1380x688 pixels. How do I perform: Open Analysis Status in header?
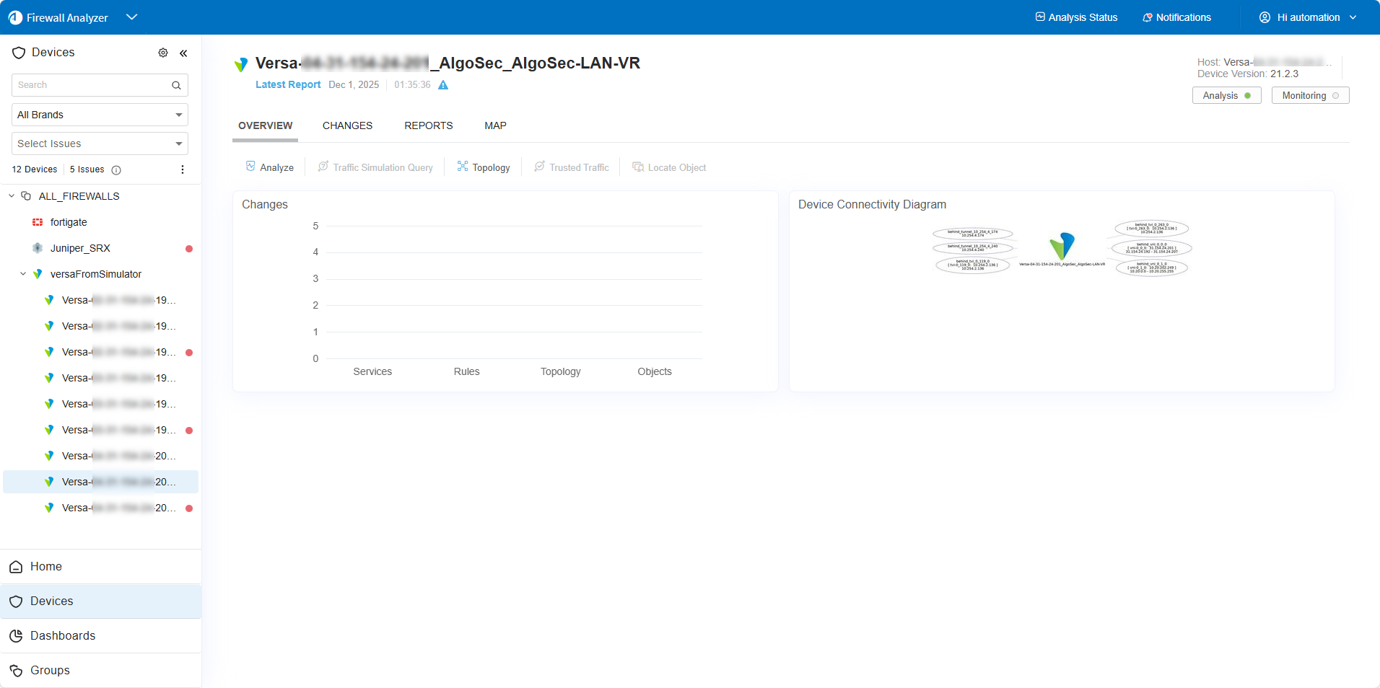(1076, 17)
